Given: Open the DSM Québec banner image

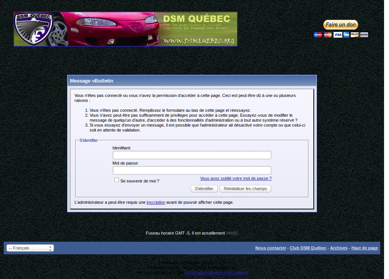Looking at the screenshot, I should pyautogui.click(x=125, y=29).
